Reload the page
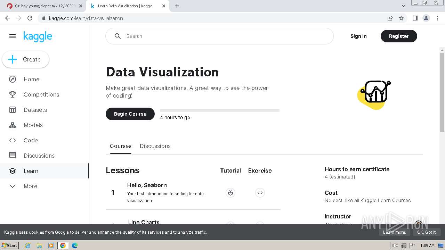 click(x=30, y=18)
